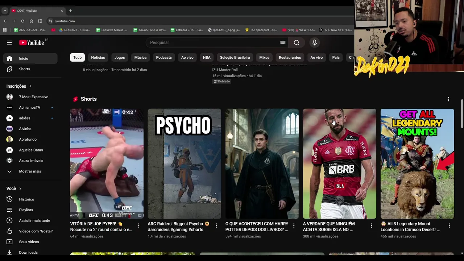Open the apps grid in bookmarks bar
The height and width of the screenshot is (261, 464).
coord(5,30)
